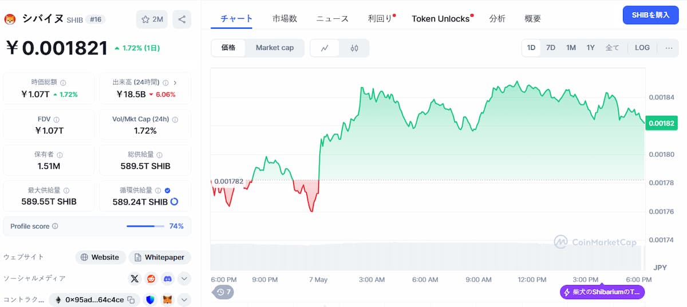The image size is (687, 307).
Task: Switch to the ニュース tab
Action: pyautogui.click(x=332, y=18)
